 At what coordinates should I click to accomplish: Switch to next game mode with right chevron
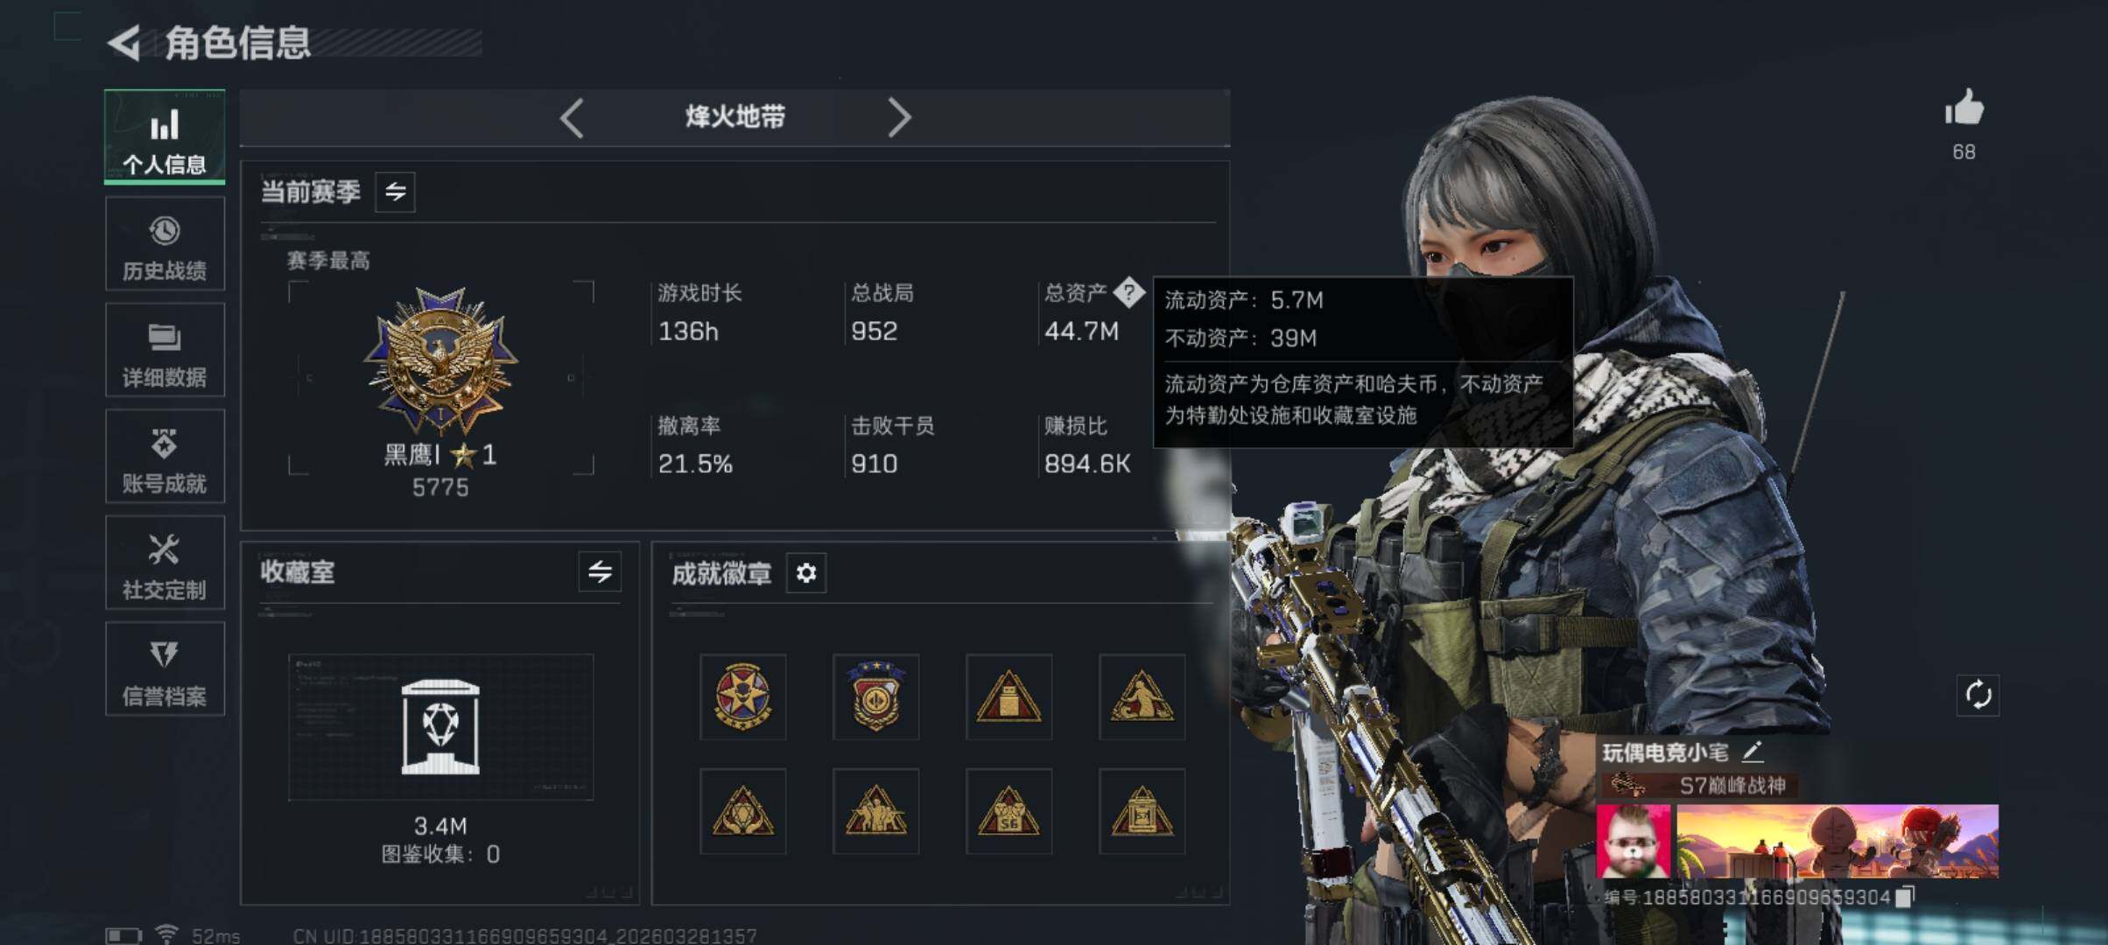(899, 117)
